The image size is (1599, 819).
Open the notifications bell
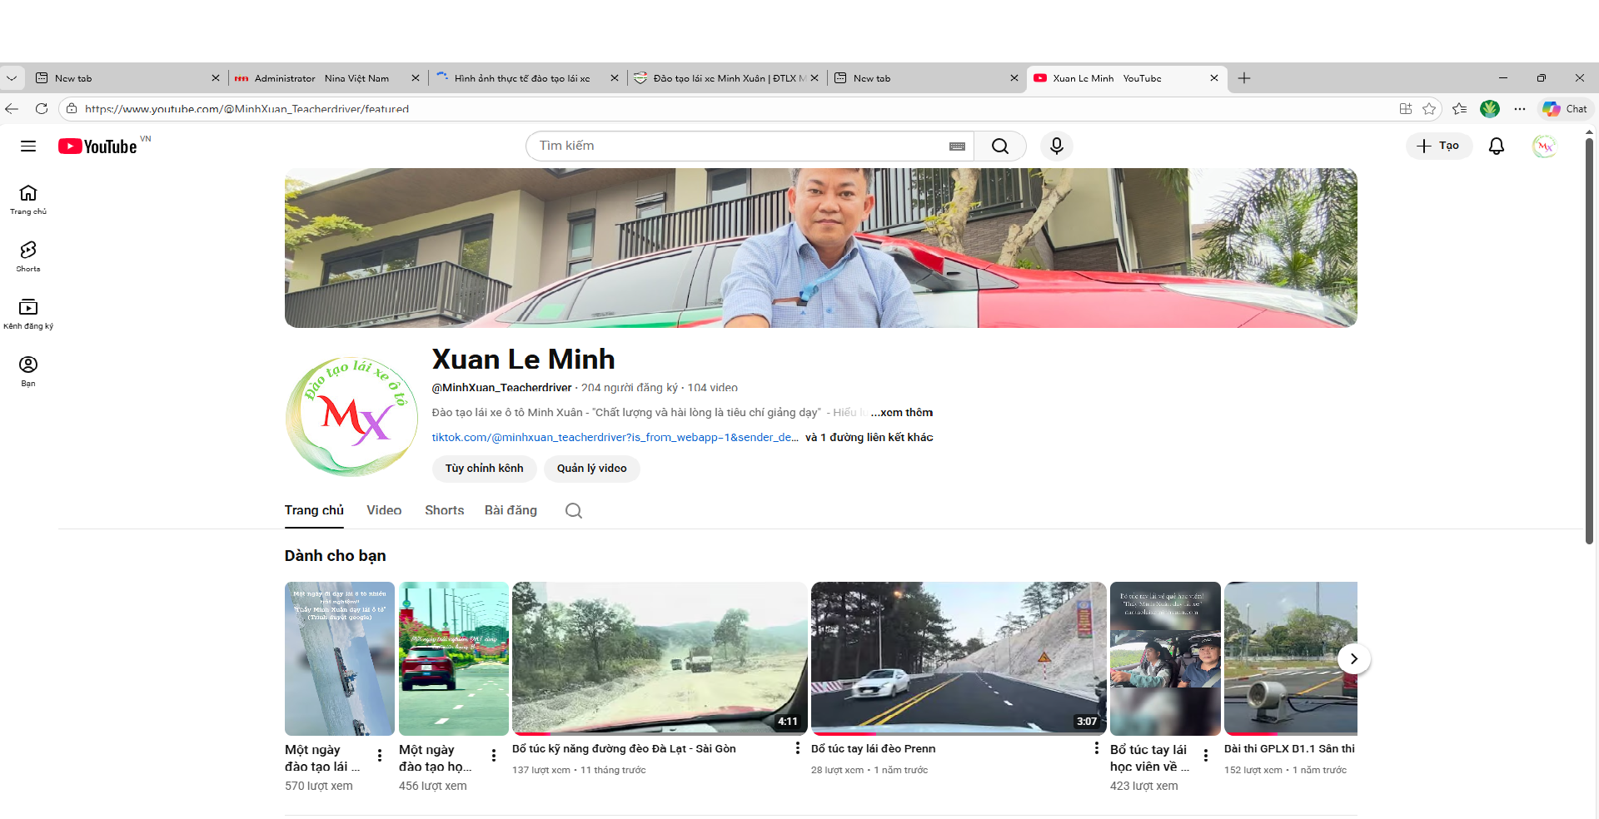pyautogui.click(x=1496, y=146)
